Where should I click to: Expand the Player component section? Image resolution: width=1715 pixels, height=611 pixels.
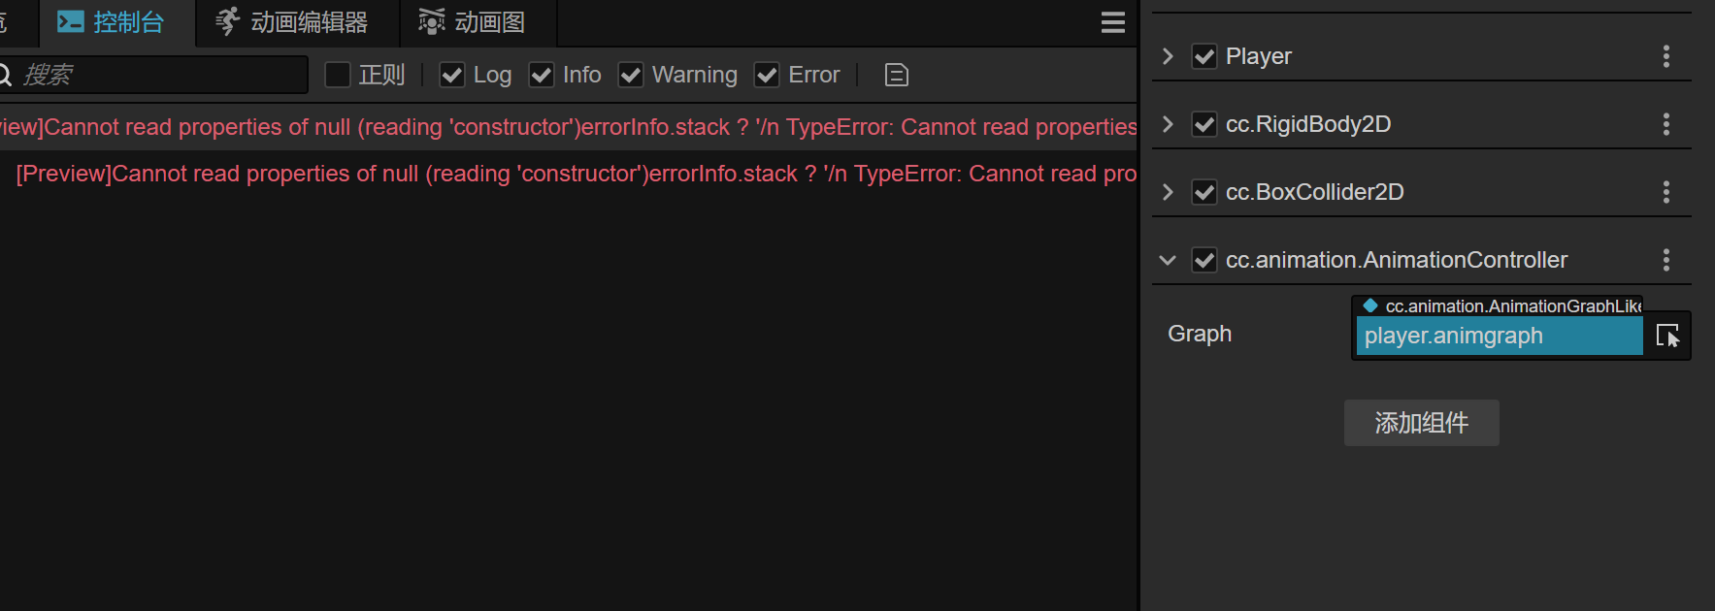[x=1168, y=56]
